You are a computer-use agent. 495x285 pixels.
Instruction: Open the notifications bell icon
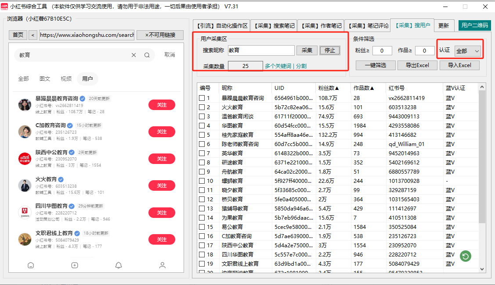[119, 265]
